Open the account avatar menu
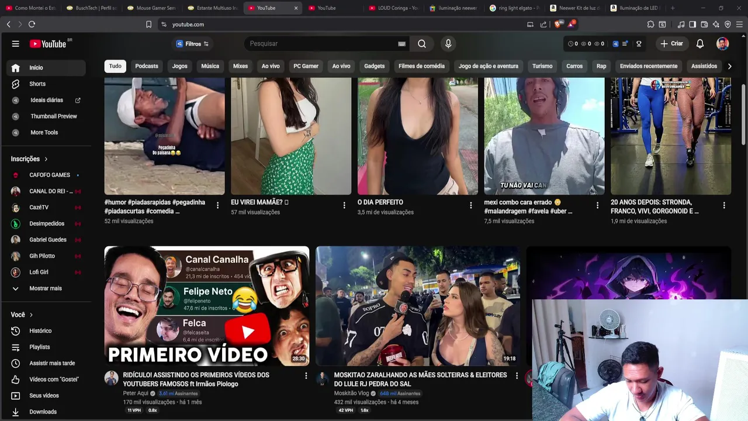Viewport: 748px width, 421px height. [723, 44]
